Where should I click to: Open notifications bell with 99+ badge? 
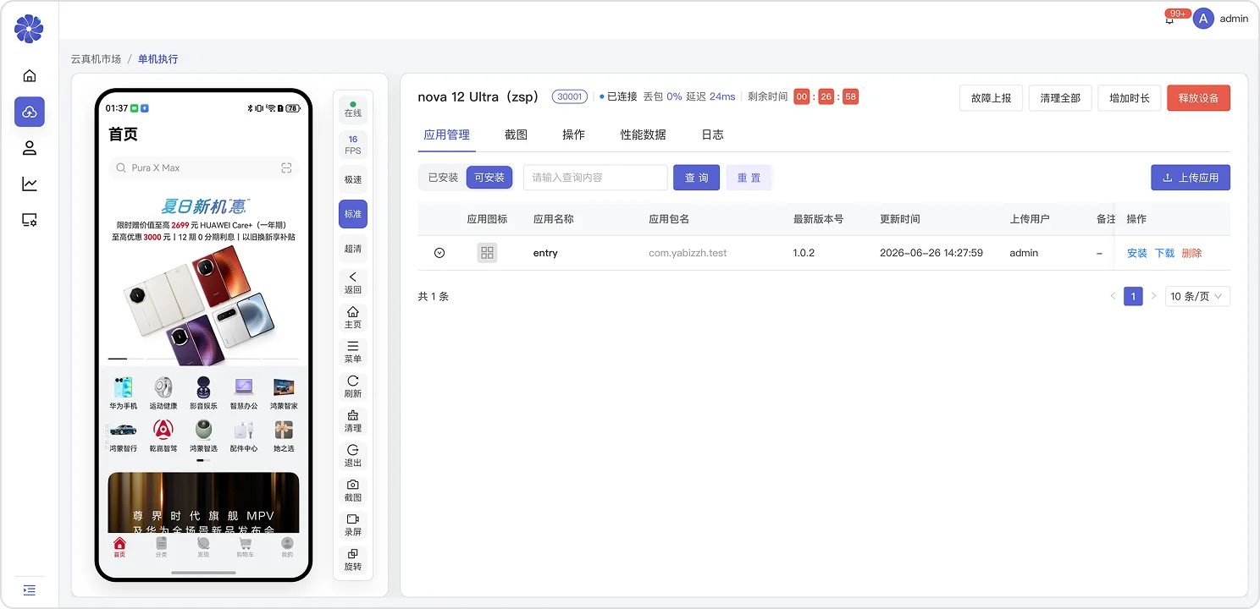(x=1170, y=19)
